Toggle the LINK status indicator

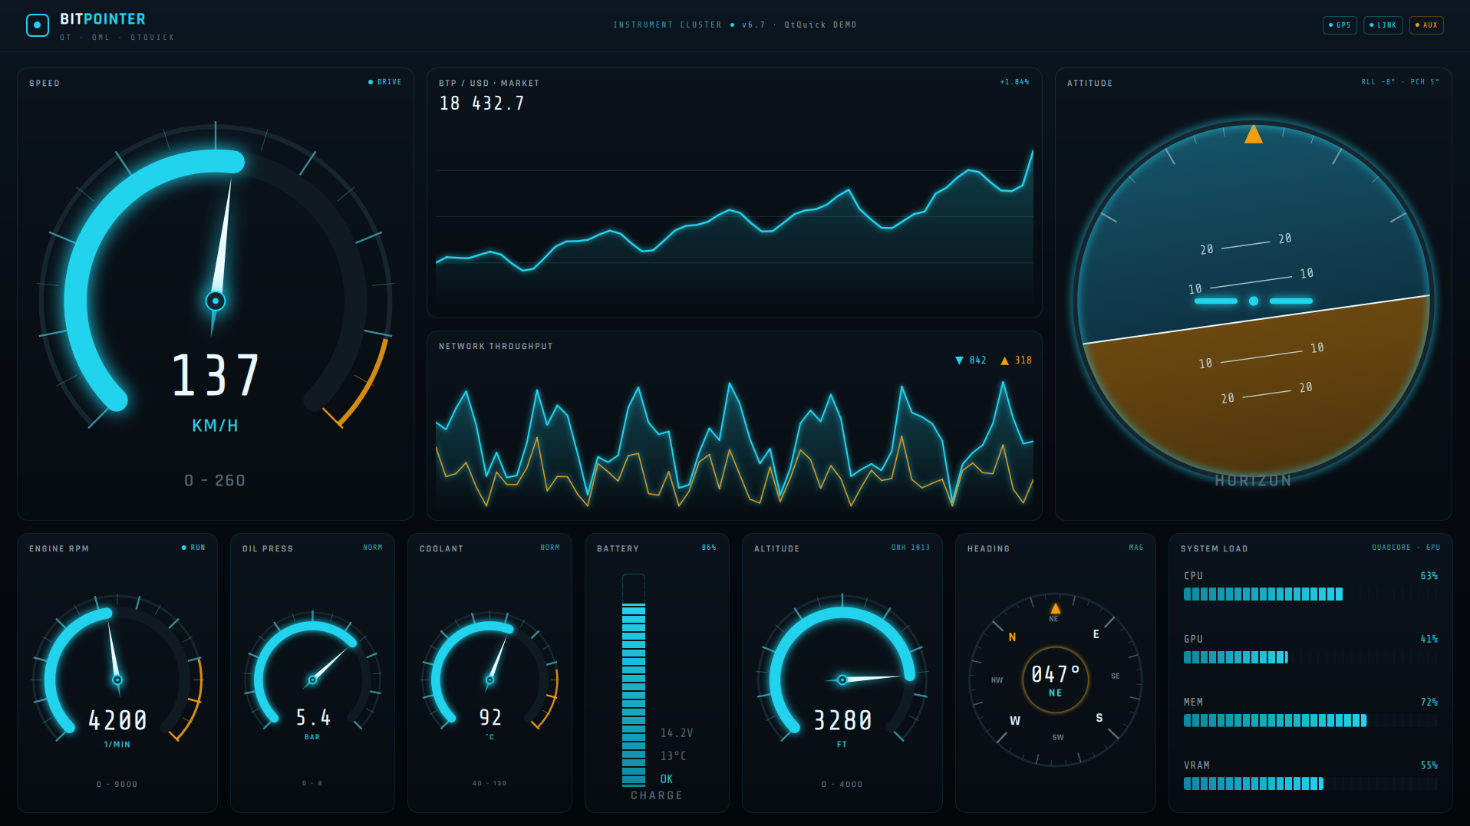coord(1383,25)
